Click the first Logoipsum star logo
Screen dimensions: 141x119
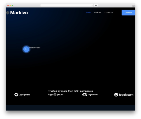(x=22, y=95)
